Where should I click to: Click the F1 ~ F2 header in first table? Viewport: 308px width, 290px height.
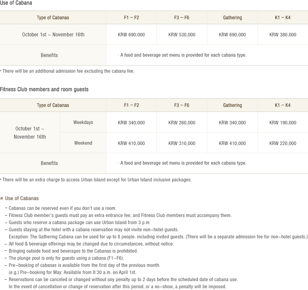click(x=131, y=17)
